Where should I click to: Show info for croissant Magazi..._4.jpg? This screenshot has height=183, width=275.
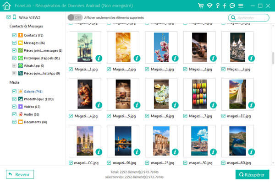[x=99, y=105]
